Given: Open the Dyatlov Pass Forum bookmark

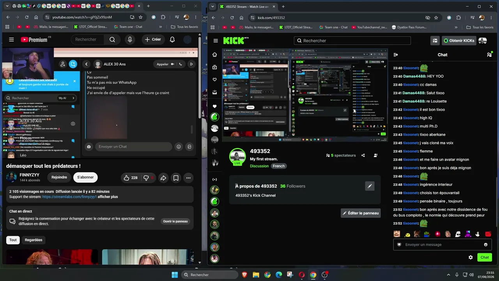Looking at the screenshot, I should tap(409, 27).
